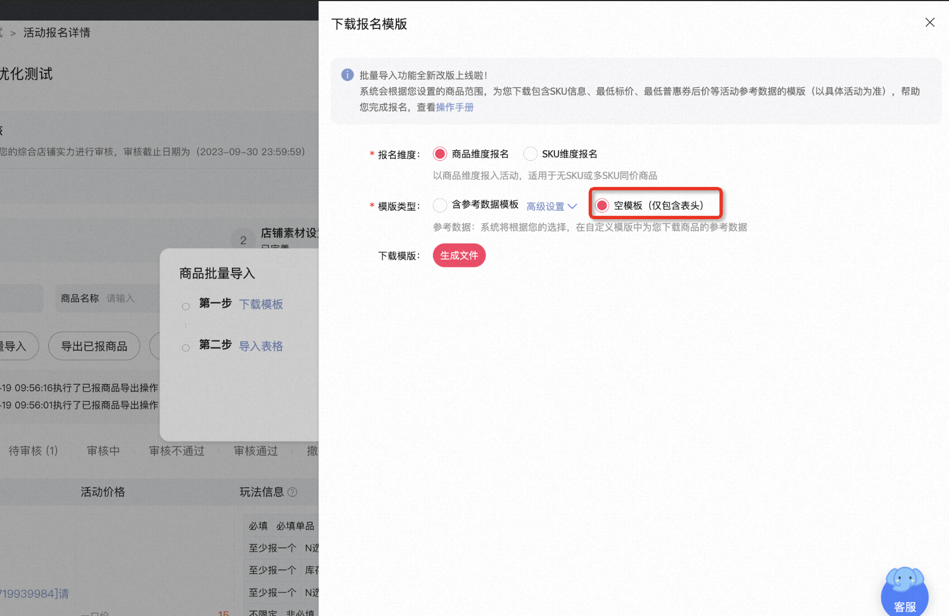This screenshot has height=616, width=949.
Task: Choose 空模板（仅包含表头）radio option
Action: pyautogui.click(x=602, y=205)
